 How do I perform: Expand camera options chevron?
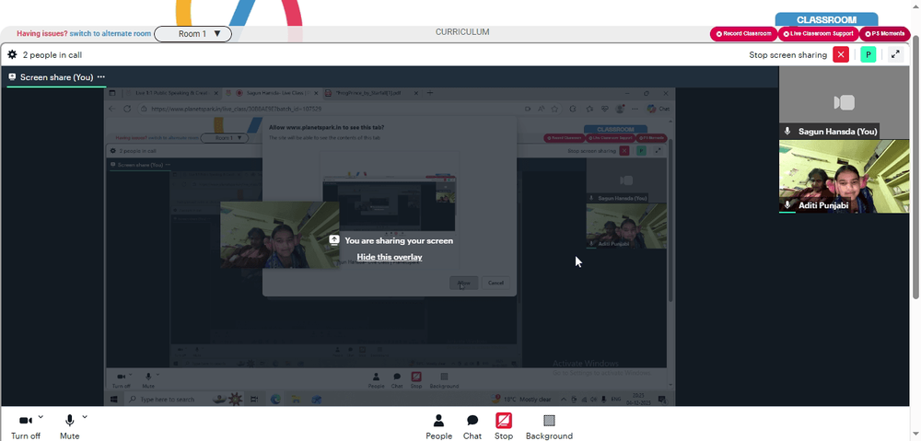point(41,417)
